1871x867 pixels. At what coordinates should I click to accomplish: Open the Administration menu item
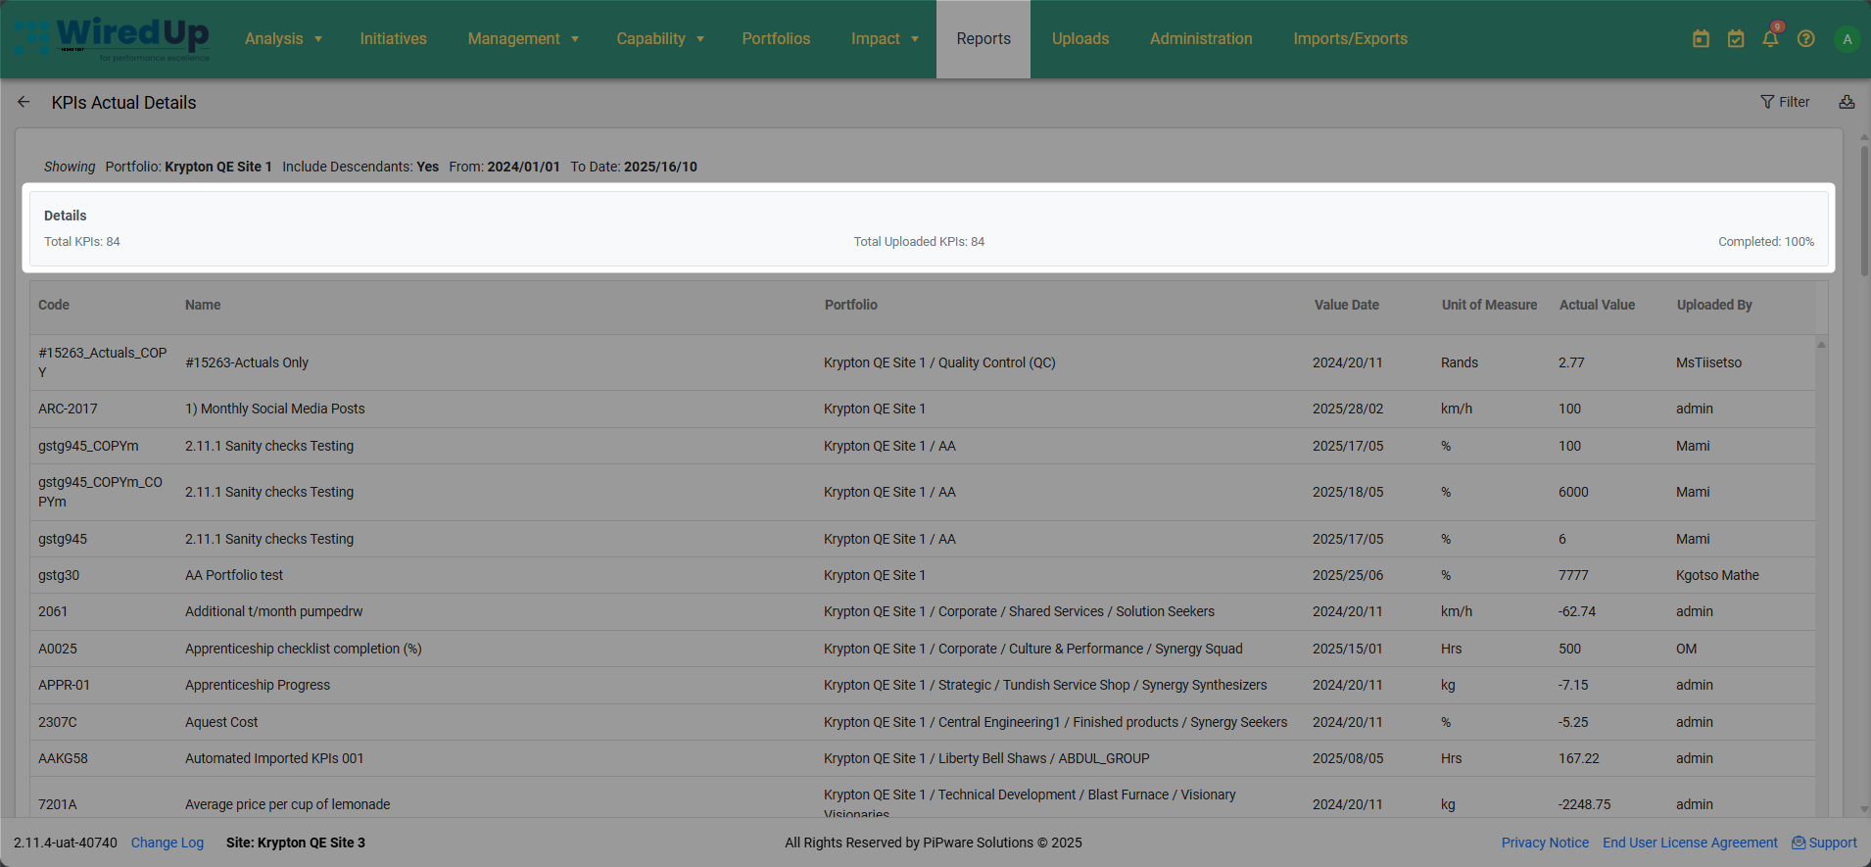(x=1201, y=39)
